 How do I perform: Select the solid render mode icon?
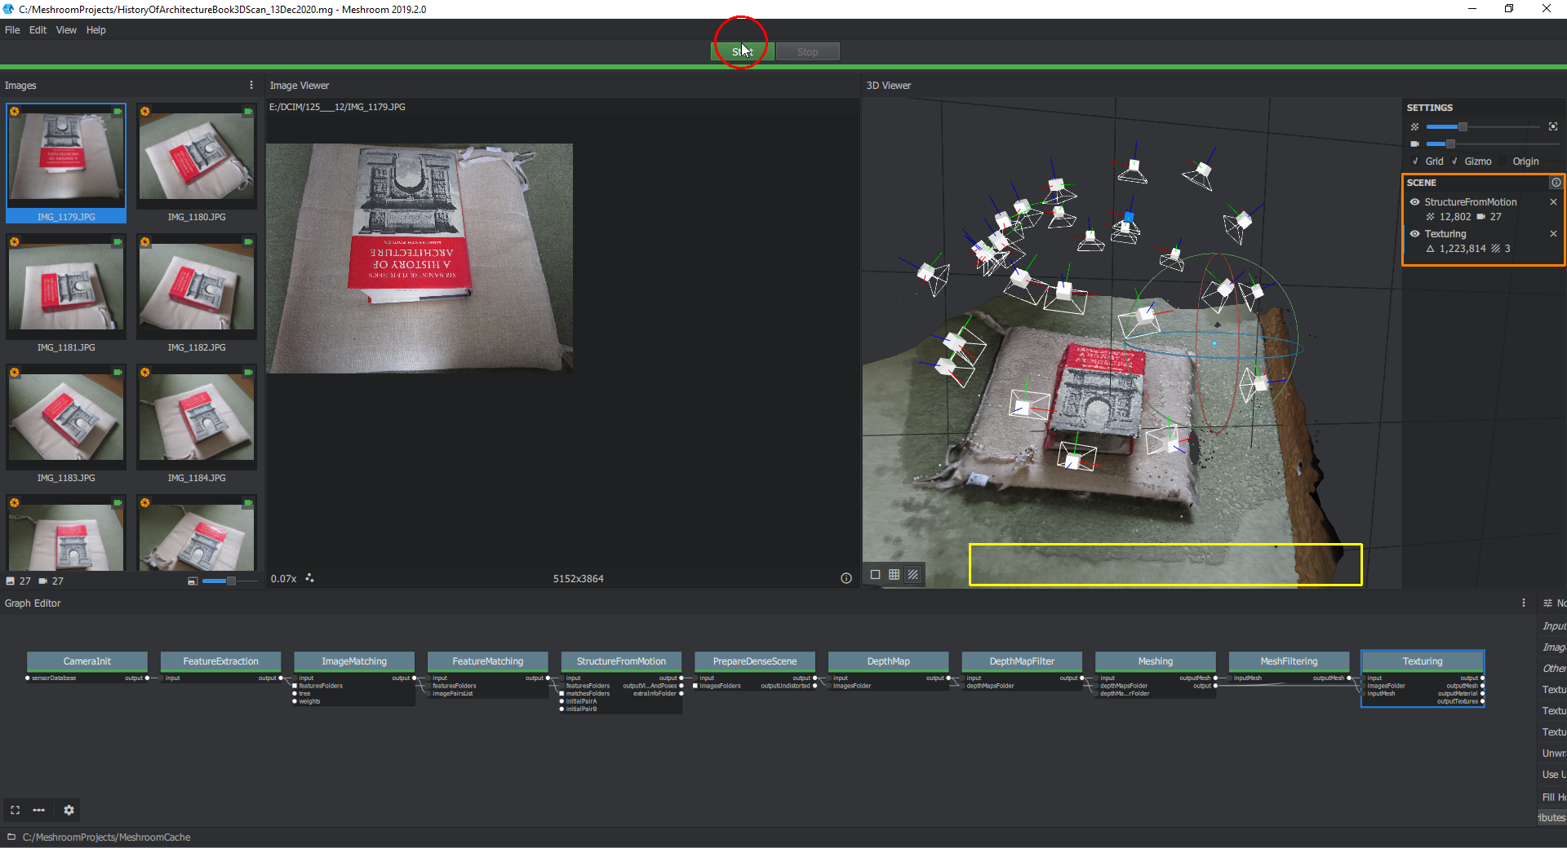(x=876, y=574)
